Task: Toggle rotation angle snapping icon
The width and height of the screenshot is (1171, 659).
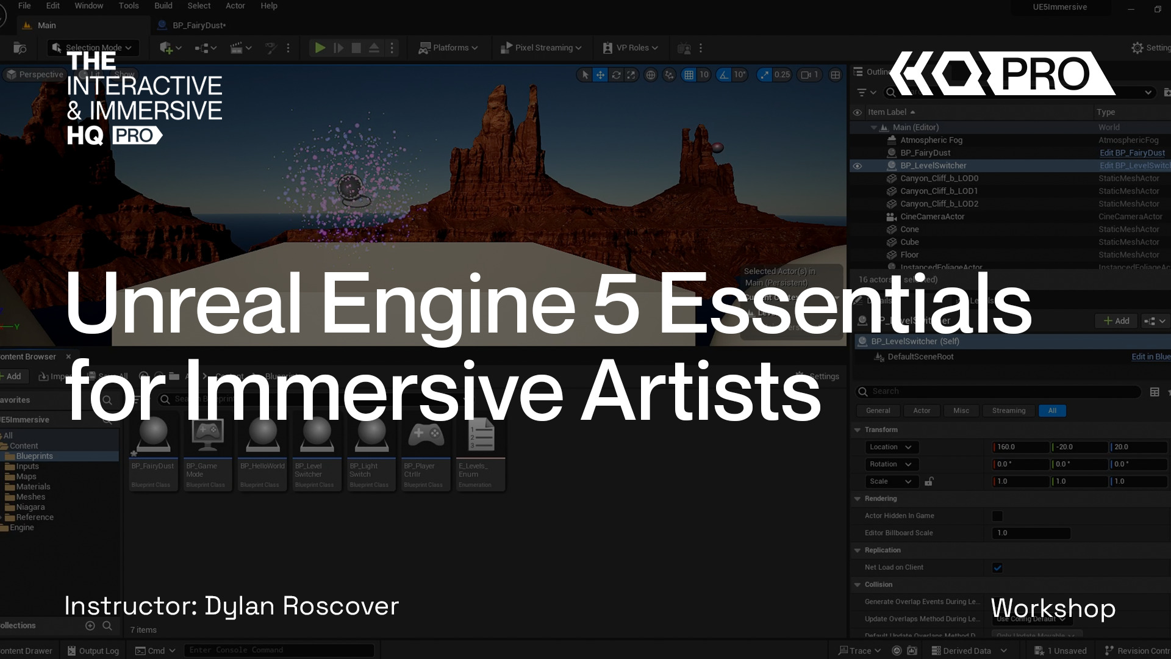Action: pyautogui.click(x=723, y=74)
